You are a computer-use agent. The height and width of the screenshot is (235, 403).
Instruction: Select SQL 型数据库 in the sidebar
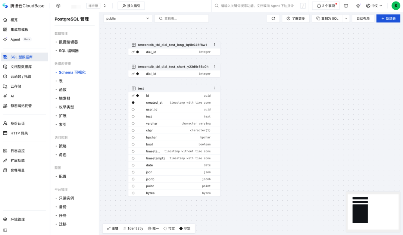[24, 57]
